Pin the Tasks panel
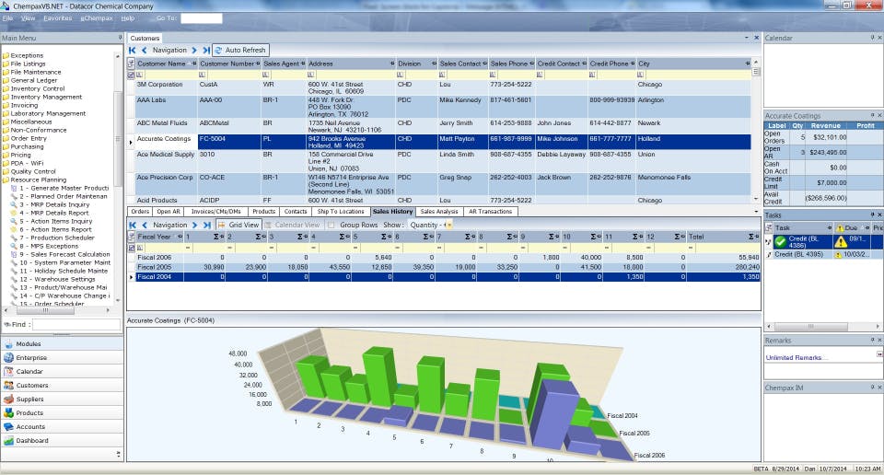This screenshot has height=475, width=884. pyautogui.click(x=872, y=214)
